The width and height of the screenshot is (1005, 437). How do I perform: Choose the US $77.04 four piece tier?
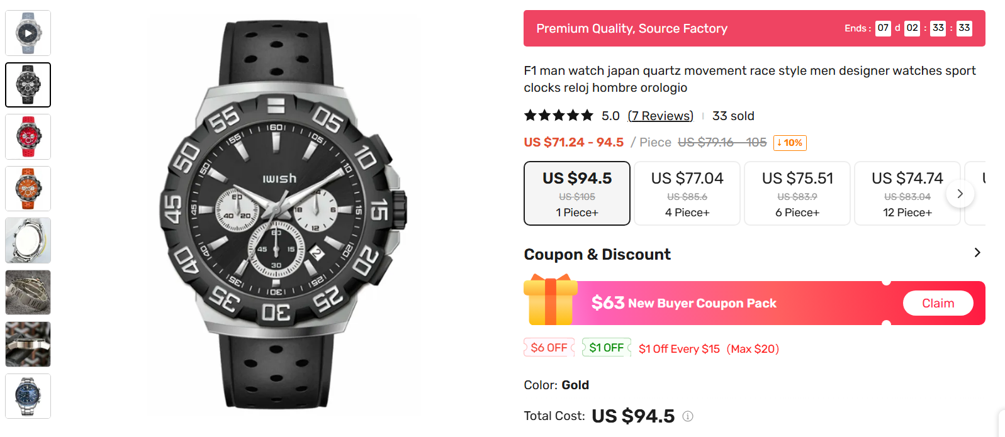tap(687, 194)
